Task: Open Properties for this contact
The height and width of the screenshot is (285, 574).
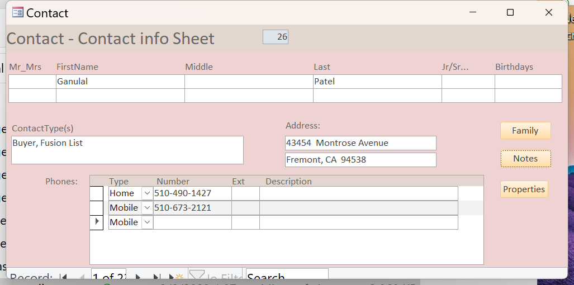Action: click(524, 189)
